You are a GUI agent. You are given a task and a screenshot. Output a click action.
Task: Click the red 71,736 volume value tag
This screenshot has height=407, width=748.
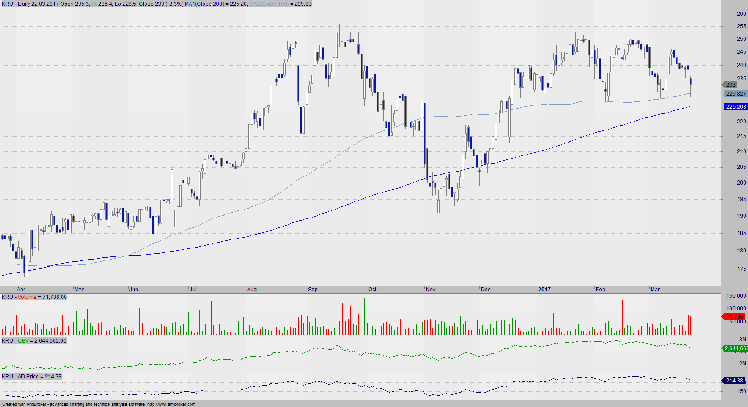pyautogui.click(x=735, y=316)
